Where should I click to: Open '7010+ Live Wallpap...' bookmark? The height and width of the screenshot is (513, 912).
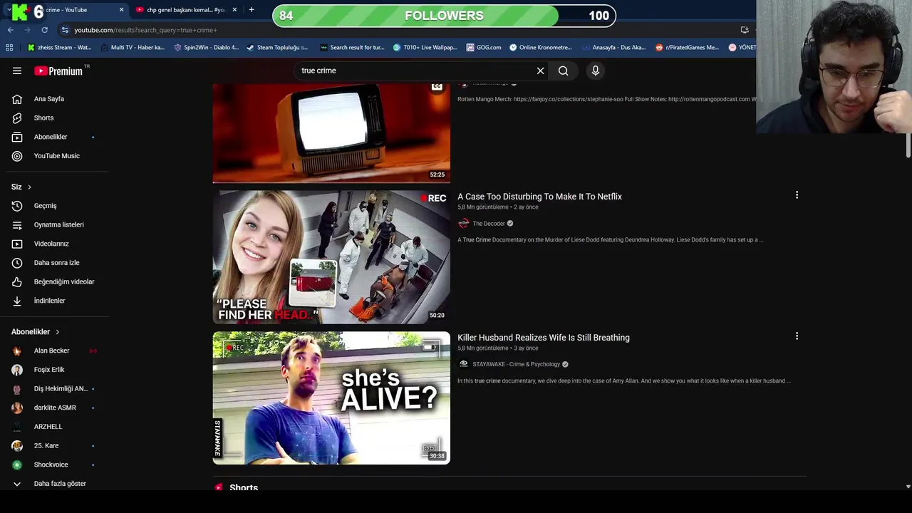click(425, 48)
